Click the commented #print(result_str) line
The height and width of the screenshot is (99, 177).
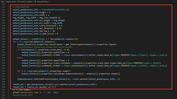pos(23,95)
